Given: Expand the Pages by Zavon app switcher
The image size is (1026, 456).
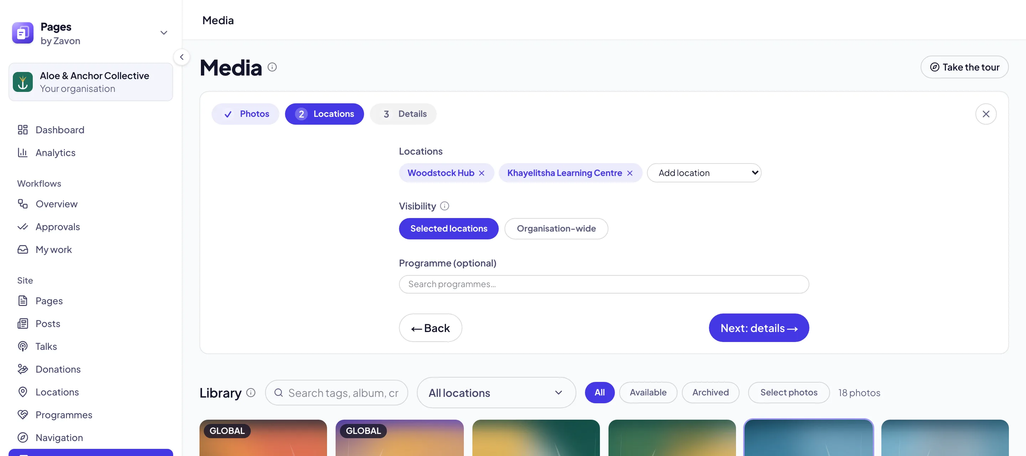Looking at the screenshot, I should coord(164,33).
